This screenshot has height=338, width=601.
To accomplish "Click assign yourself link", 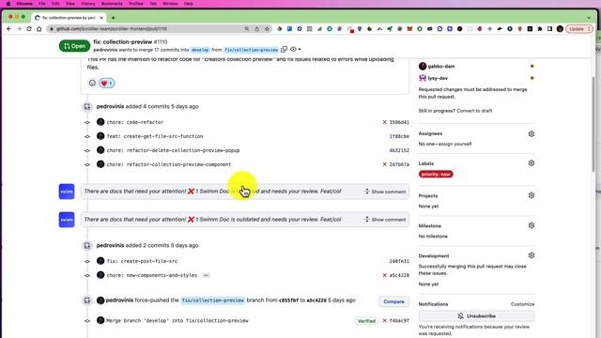I will [x=455, y=144].
